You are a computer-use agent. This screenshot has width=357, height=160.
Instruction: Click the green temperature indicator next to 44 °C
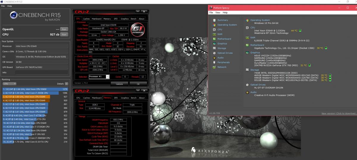300,30
